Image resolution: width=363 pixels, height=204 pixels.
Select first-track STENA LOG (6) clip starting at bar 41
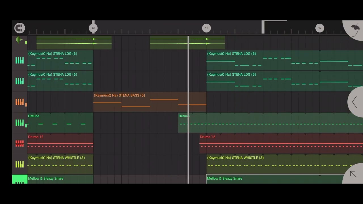[x=285, y=60]
